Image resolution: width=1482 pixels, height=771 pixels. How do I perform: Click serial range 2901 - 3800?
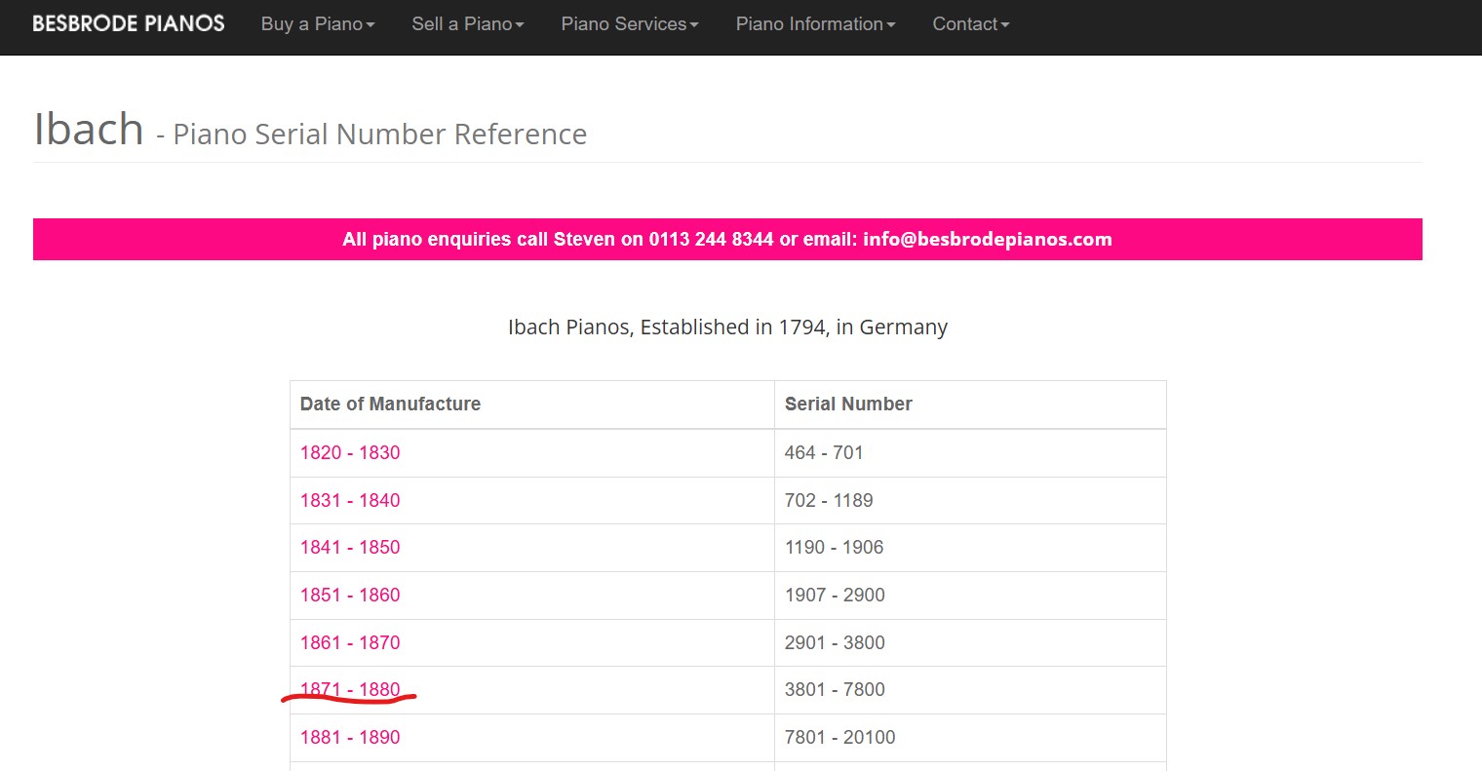(835, 642)
